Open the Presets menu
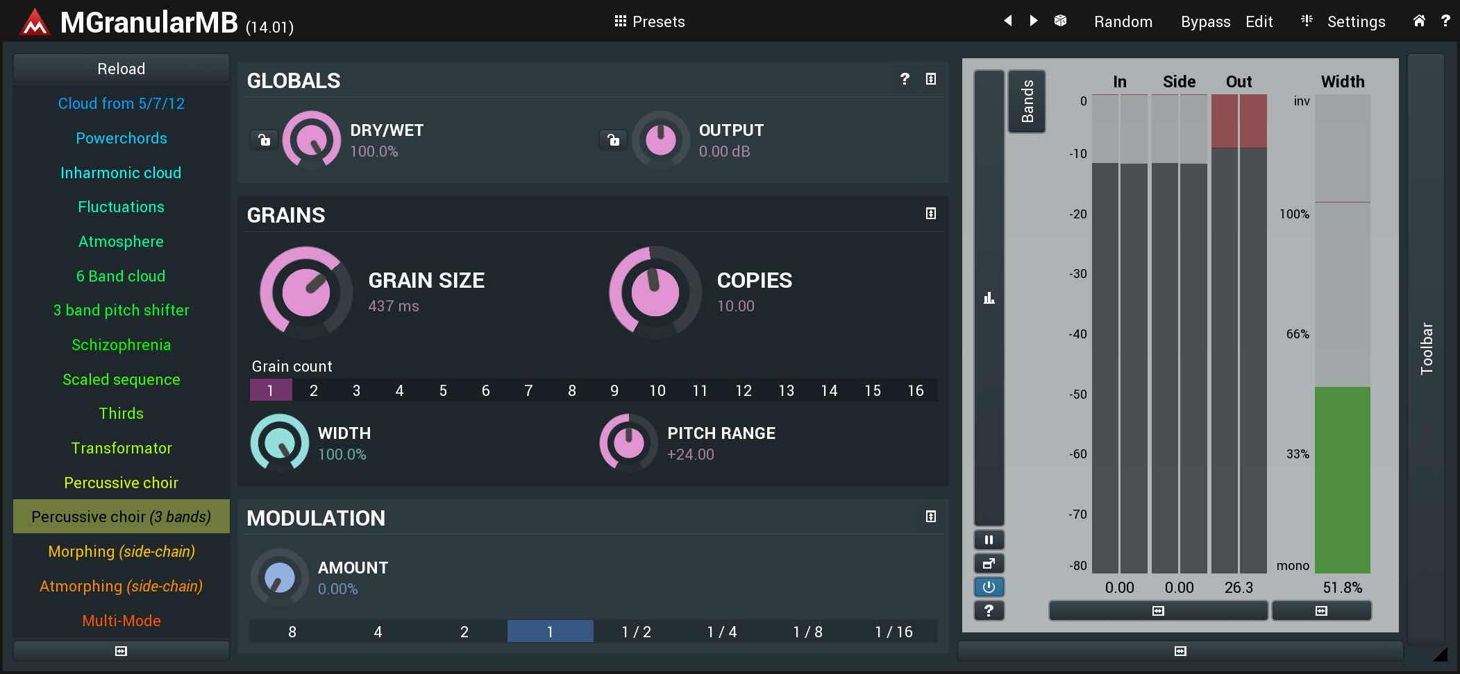 tap(650, 21)
